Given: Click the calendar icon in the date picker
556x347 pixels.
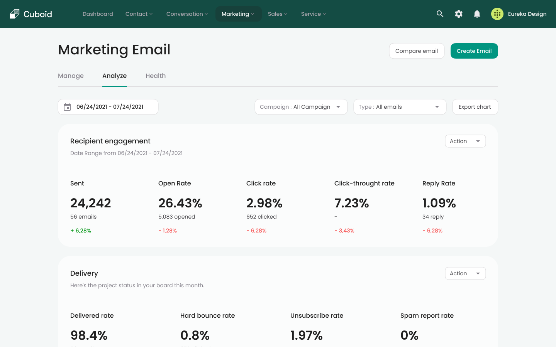Looking at the screenshot, I should pos(67,107).
